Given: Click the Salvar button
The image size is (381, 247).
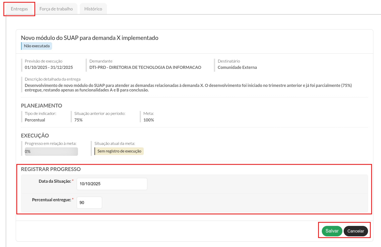Looking at the screenshot, I should 332,231.
